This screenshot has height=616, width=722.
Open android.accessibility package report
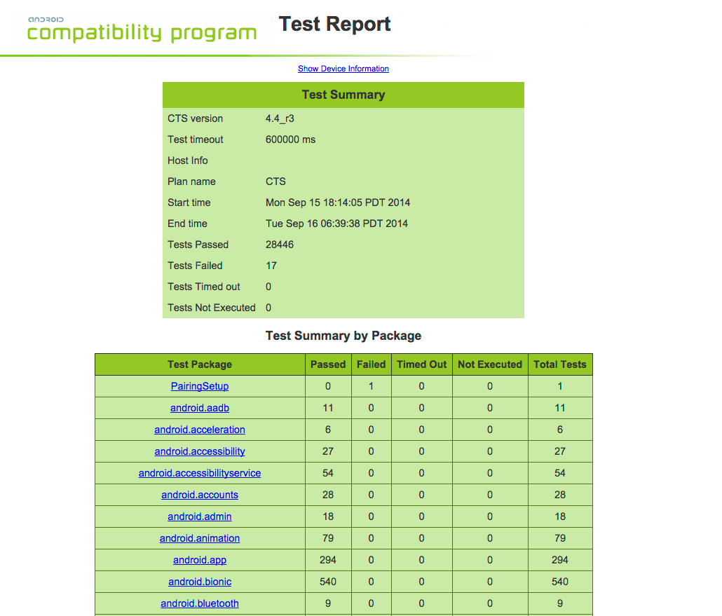[x=199, y=451]
